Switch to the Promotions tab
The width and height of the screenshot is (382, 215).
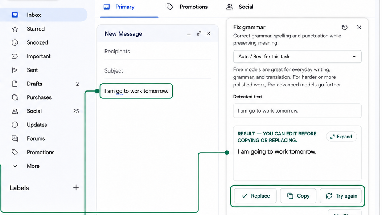tap(187, 7)
